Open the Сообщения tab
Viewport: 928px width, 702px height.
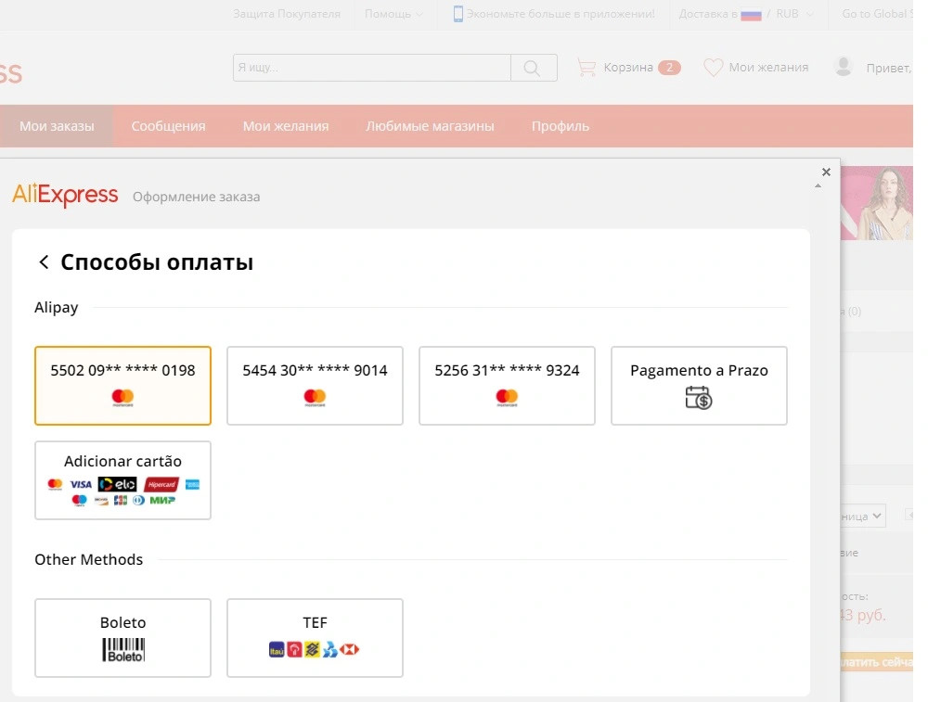tap(168, 126)
